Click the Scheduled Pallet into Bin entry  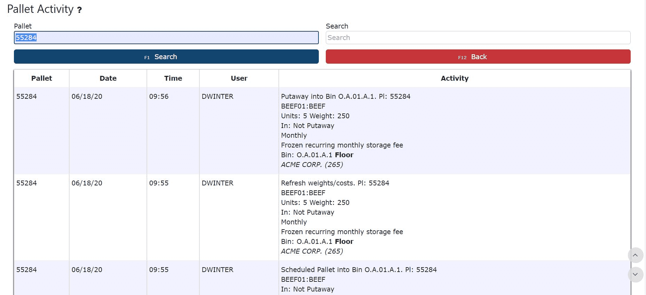(x=359, y=270)
